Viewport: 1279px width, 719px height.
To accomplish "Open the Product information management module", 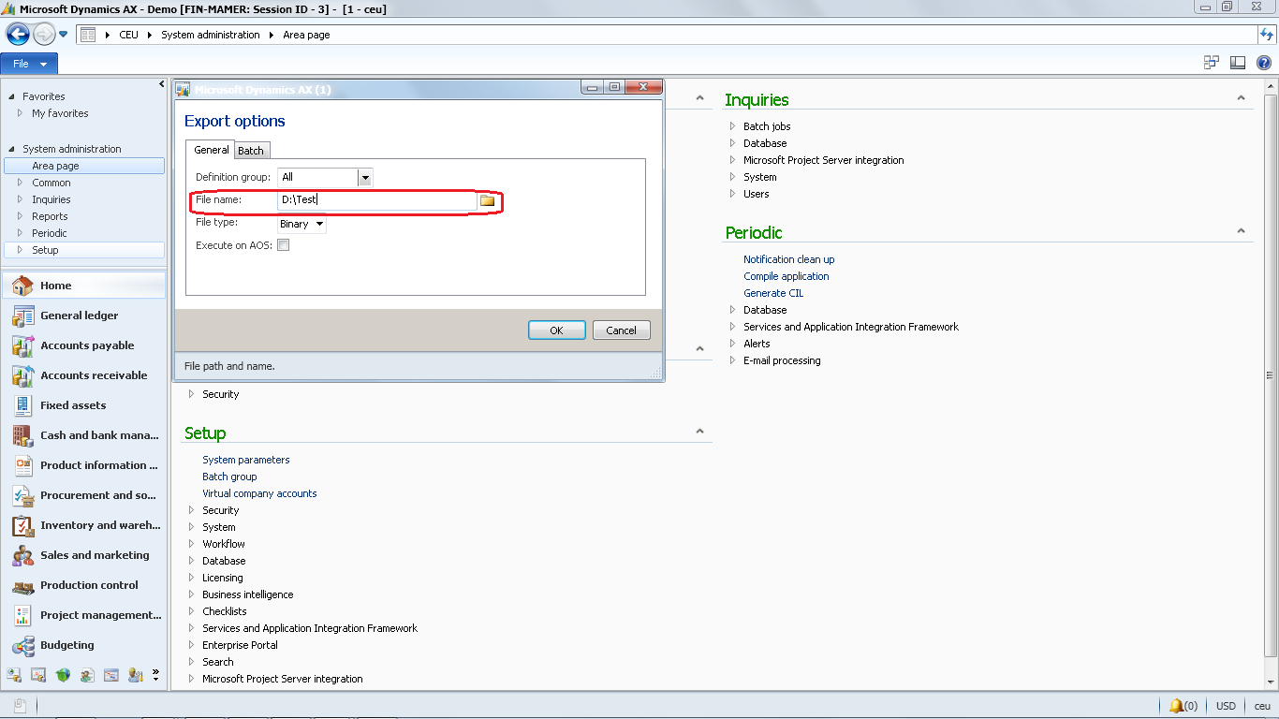I will [84, 465].
